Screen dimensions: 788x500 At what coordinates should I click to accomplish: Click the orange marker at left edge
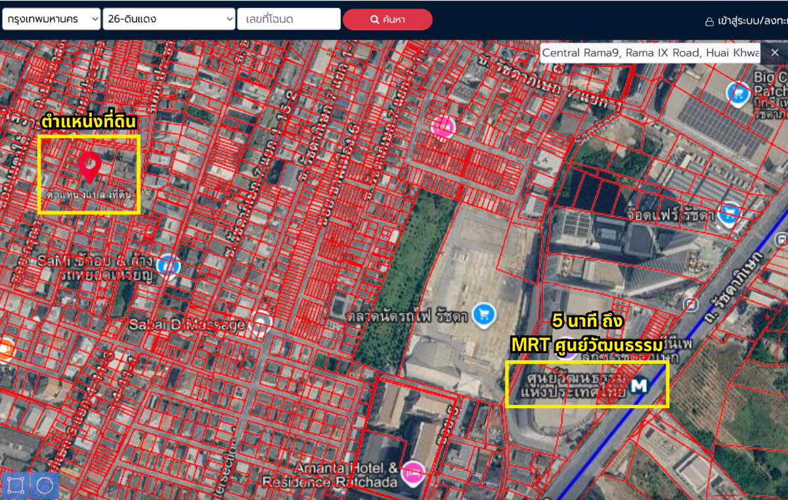pos(5,350)
